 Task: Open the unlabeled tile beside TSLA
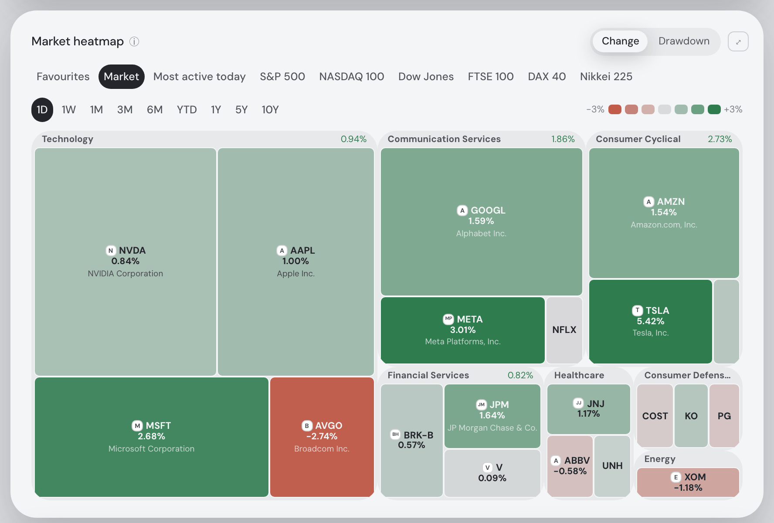coord(726,322)
